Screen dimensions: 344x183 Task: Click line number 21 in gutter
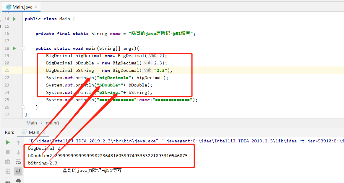(7, 70)
